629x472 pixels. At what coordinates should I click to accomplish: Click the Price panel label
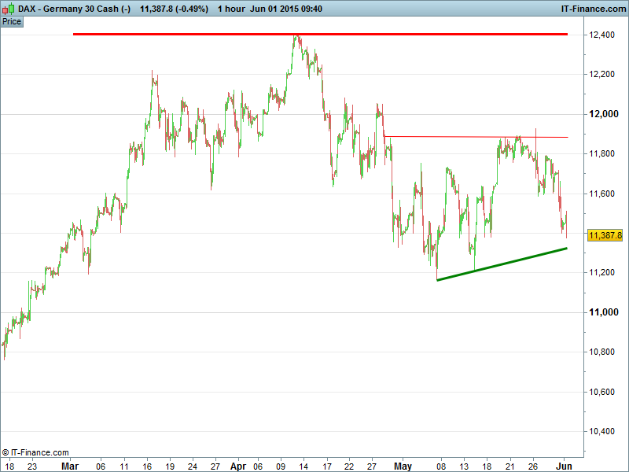click(x=12, y=21)
